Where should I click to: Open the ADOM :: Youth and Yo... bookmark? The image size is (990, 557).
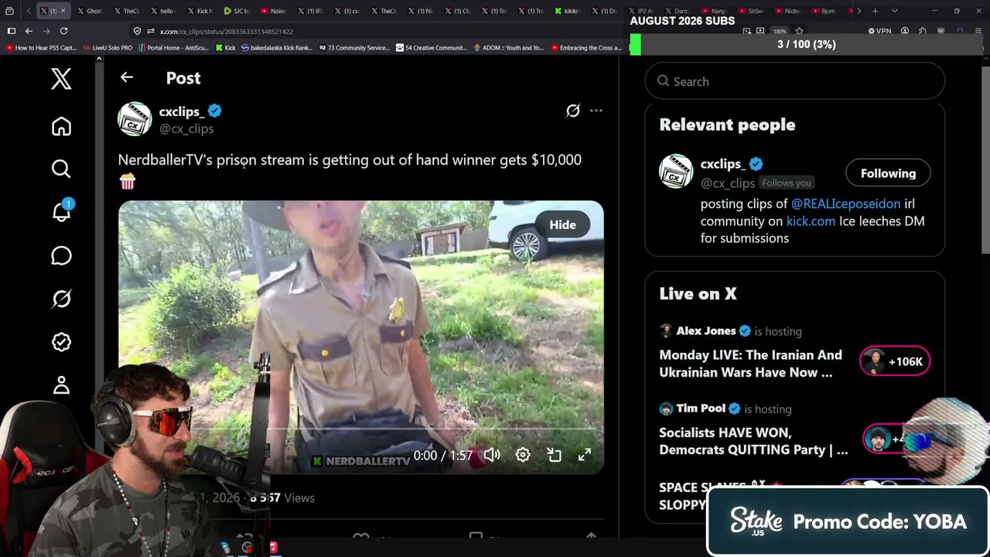pyautogui.click(x=508, y=48)
